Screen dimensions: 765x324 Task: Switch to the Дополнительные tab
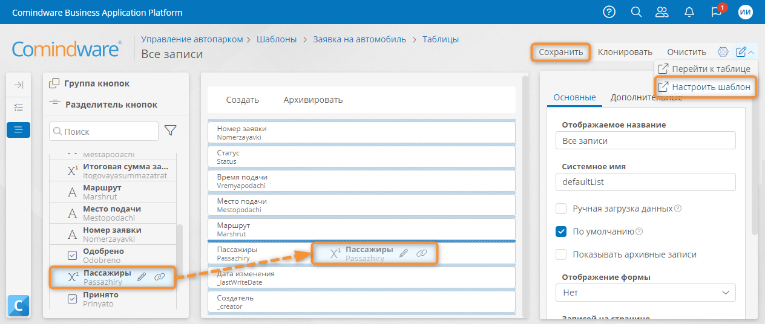pyautogui.click(x=646, y=97)
